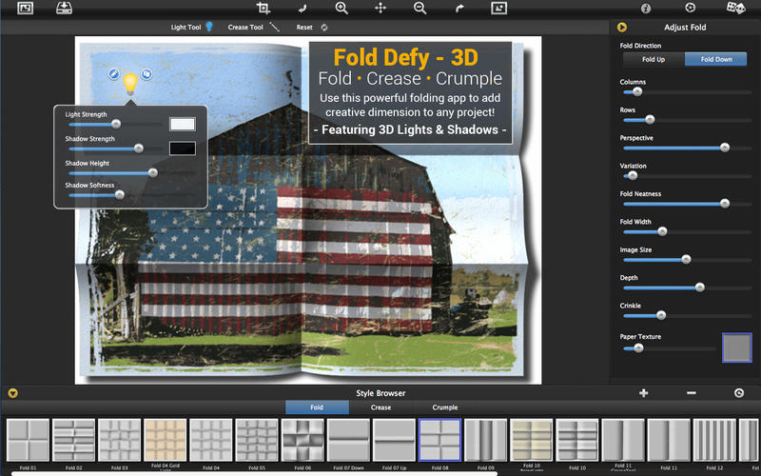Click the save-to-tray export icon
This screenshot has height=476, width=761.
(x=64, y=8)
